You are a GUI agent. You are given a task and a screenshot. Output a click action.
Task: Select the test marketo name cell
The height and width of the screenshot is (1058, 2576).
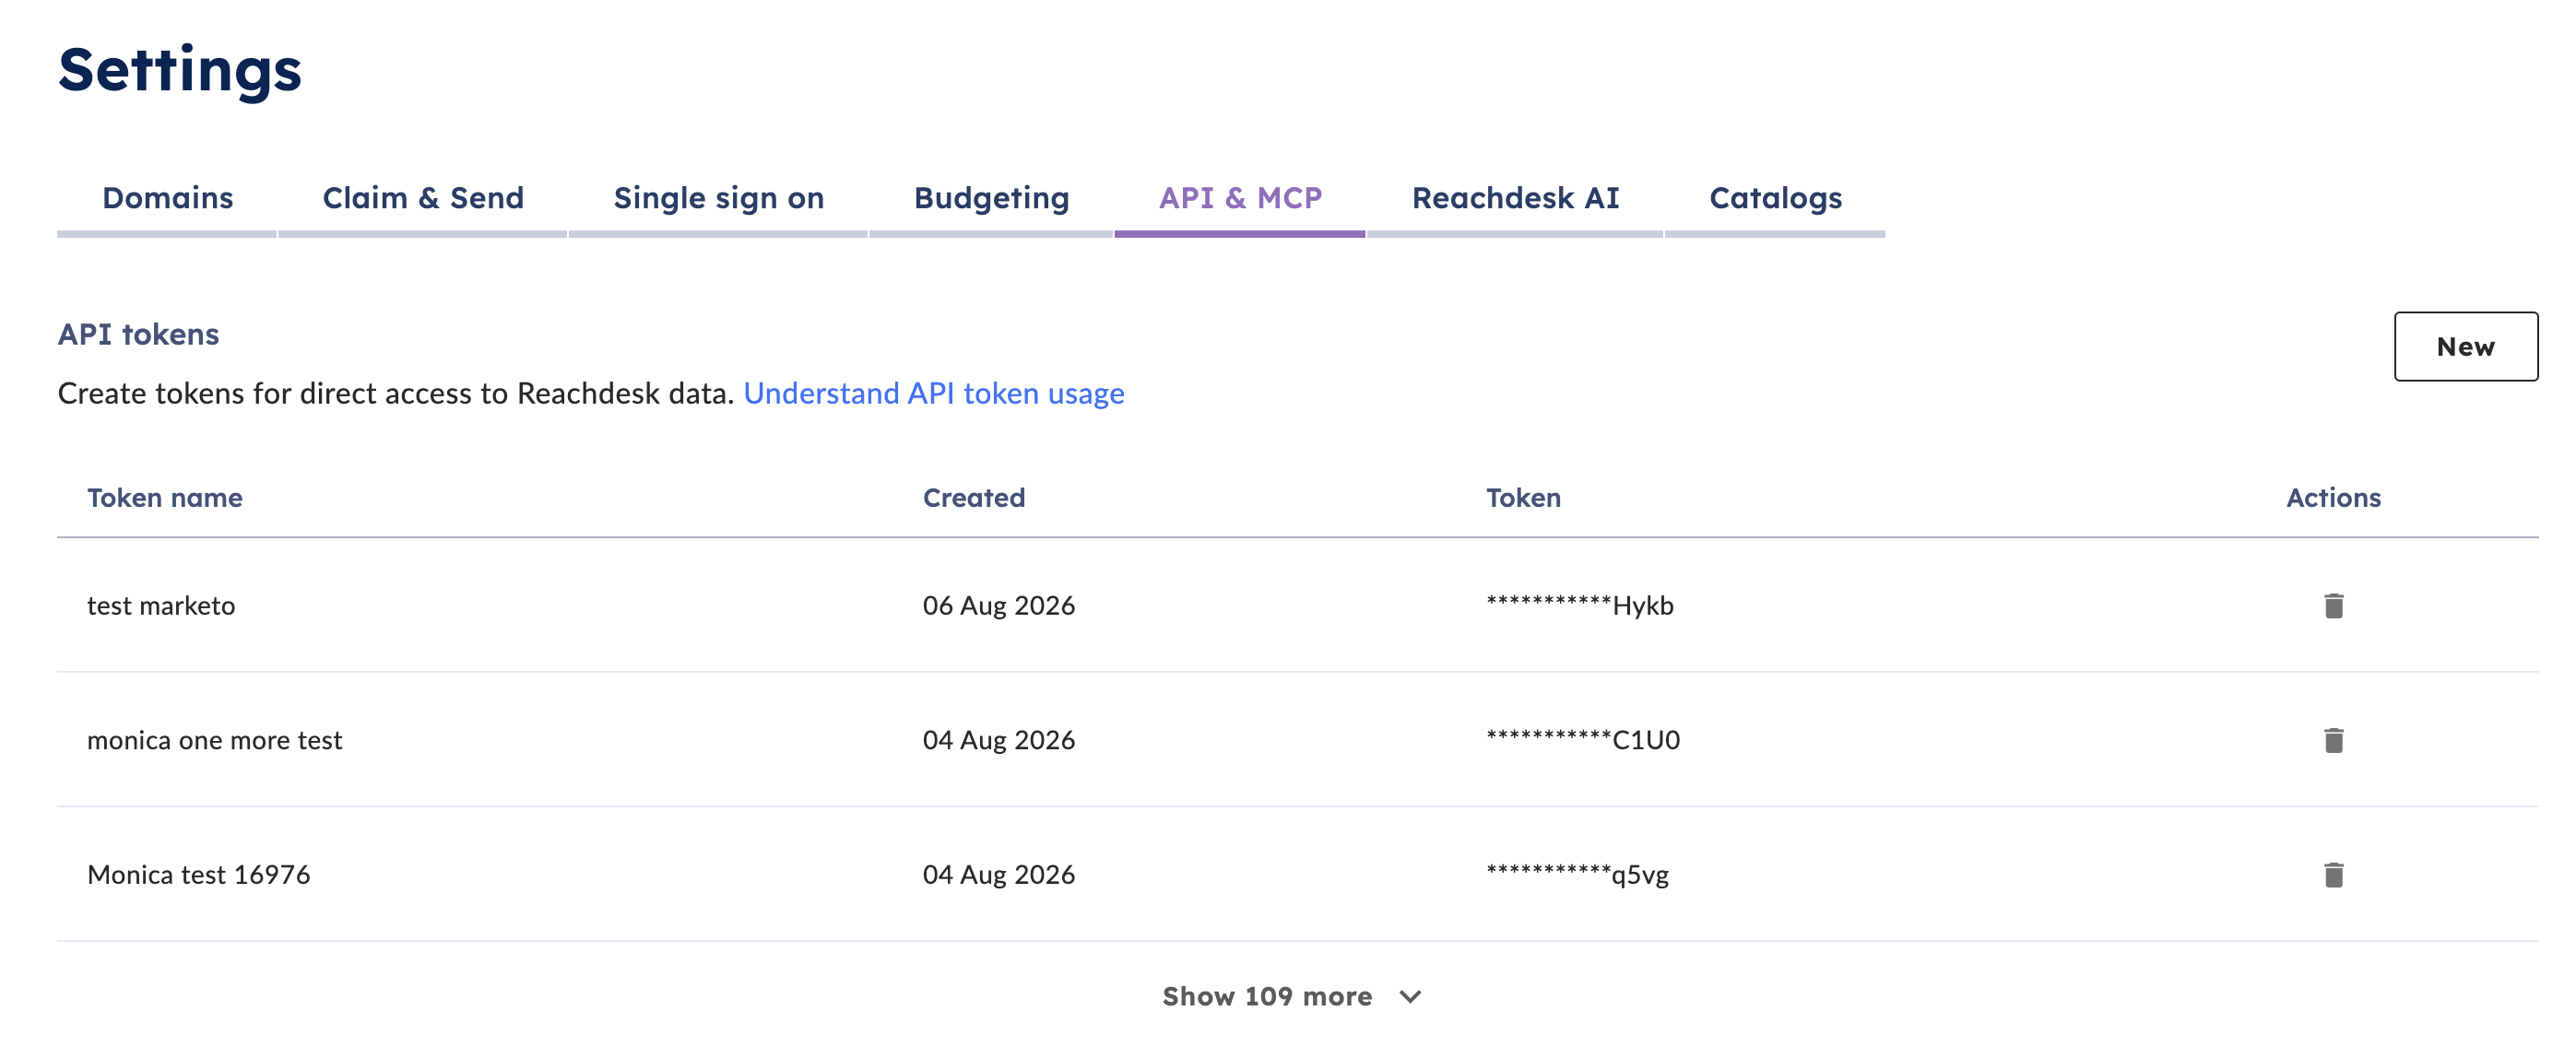coord(161,605)
